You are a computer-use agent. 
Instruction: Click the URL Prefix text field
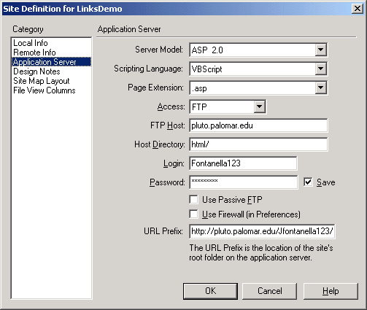point(262,231)
